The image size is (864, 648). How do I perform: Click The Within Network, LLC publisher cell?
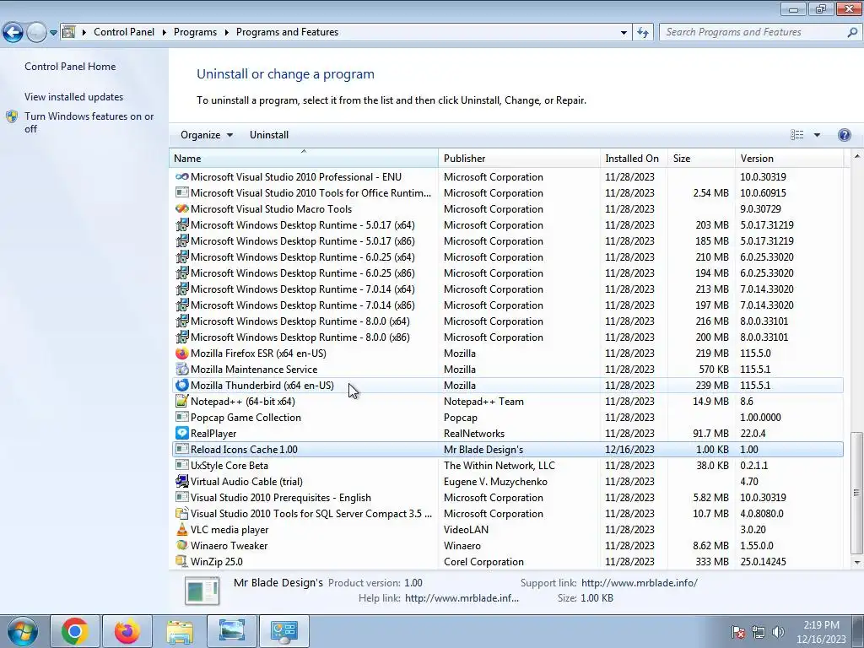(x=499, y=465)
